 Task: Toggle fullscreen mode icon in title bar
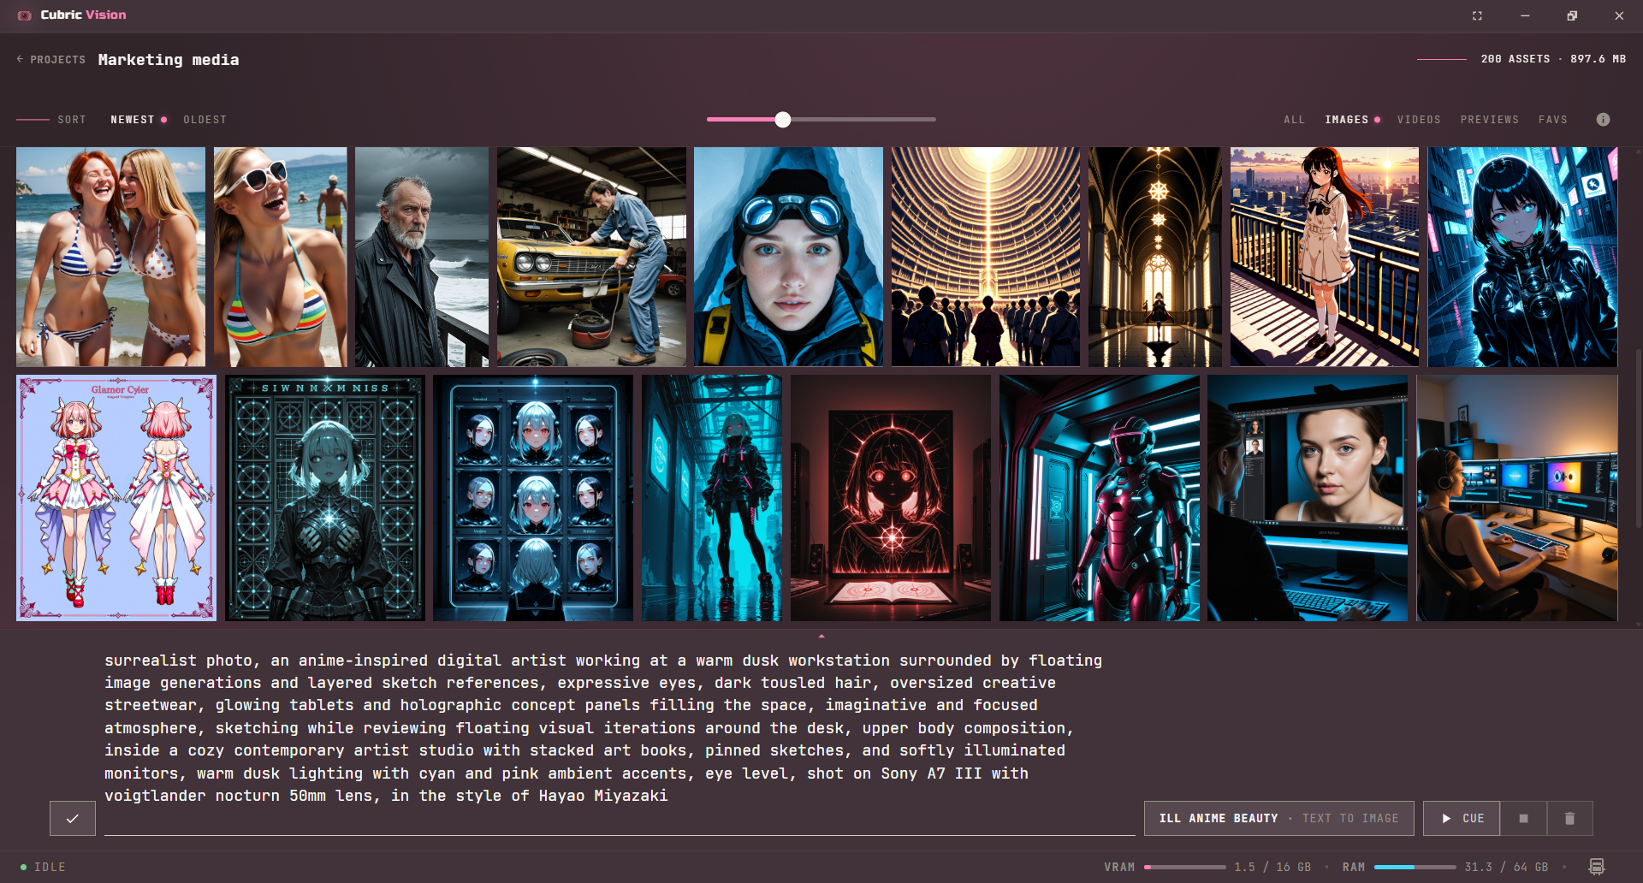click(x=1477, y=15)
